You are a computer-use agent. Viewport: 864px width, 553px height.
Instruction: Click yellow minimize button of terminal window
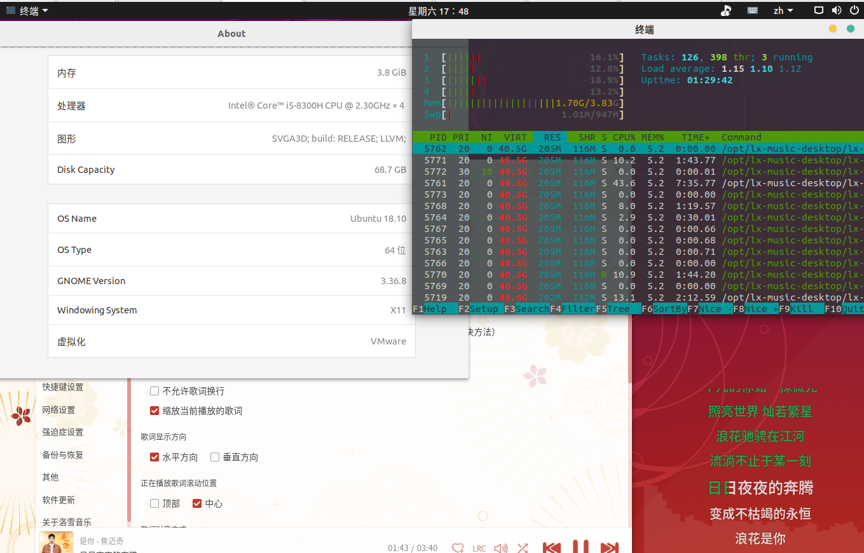click(x=833, y=29)
